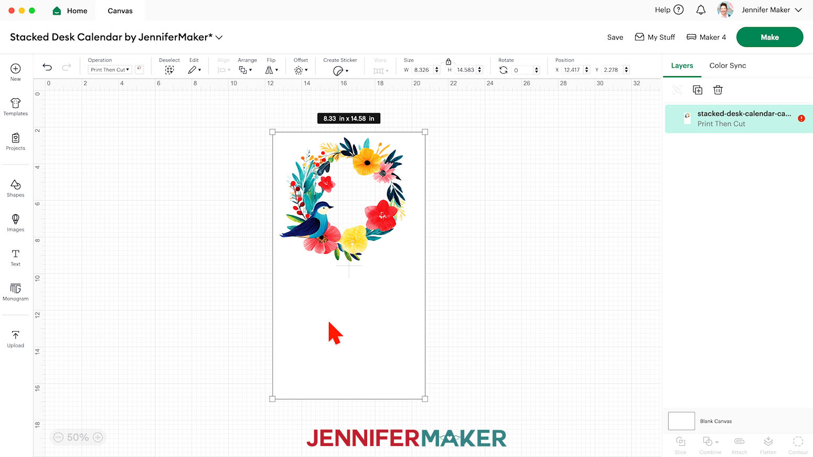Undo the last action
This screenshot has height=457, width=813.
coord(47,67)
